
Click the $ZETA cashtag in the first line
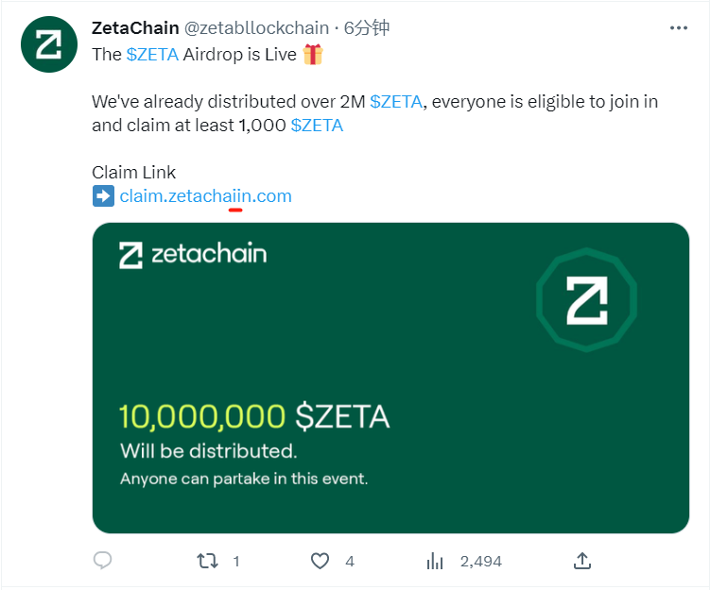151,55
